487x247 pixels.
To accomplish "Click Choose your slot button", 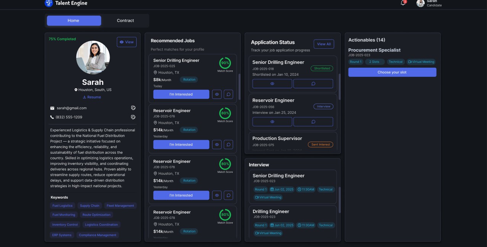I will [392, 72].
